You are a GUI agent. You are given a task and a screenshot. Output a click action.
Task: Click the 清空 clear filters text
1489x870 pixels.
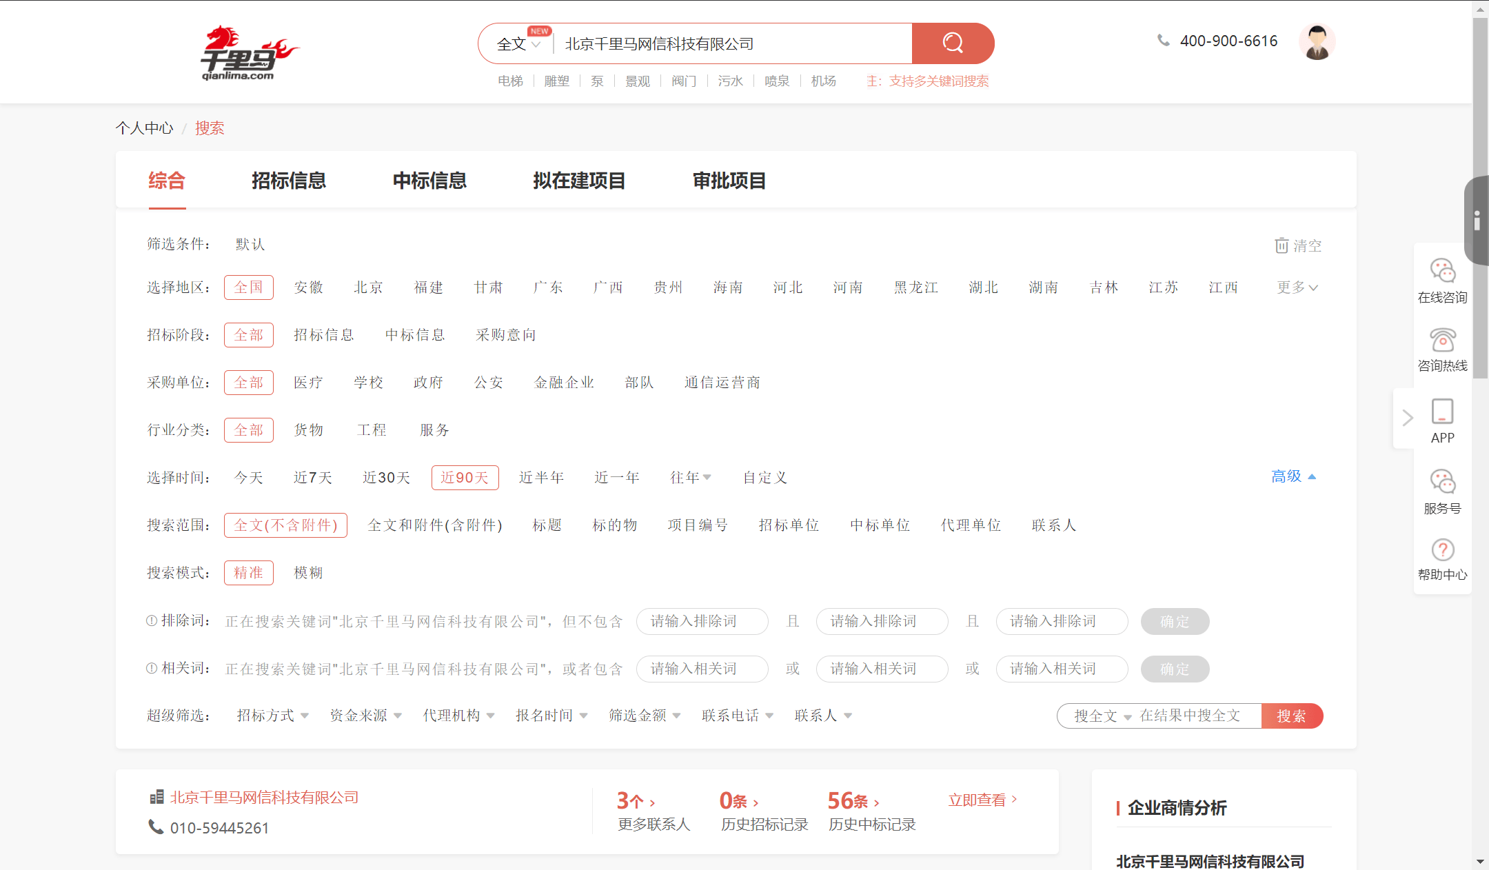pyautogui.click(x=1308, y=246)
